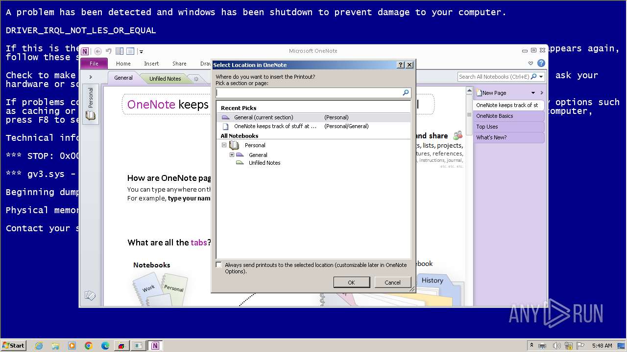Expand the General section tree node
Screen dimensions: 627x352
[x=232, y=155]
